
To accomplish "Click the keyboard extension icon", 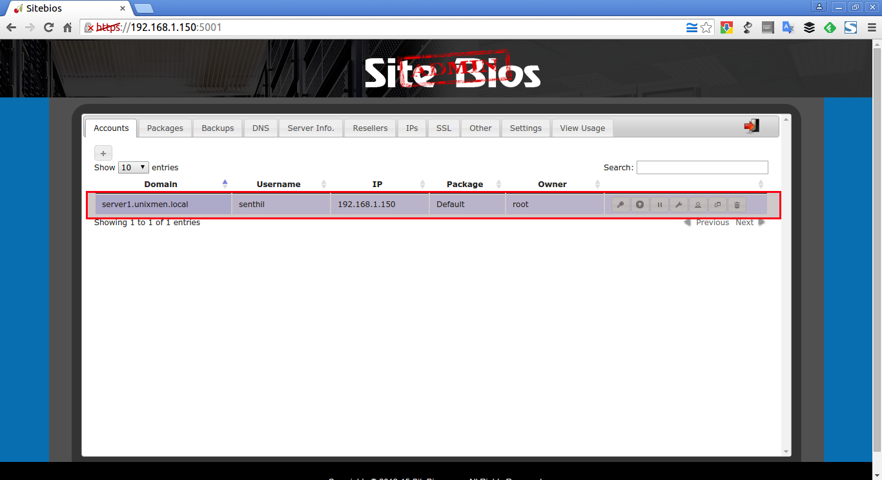I will pos(768,28).
